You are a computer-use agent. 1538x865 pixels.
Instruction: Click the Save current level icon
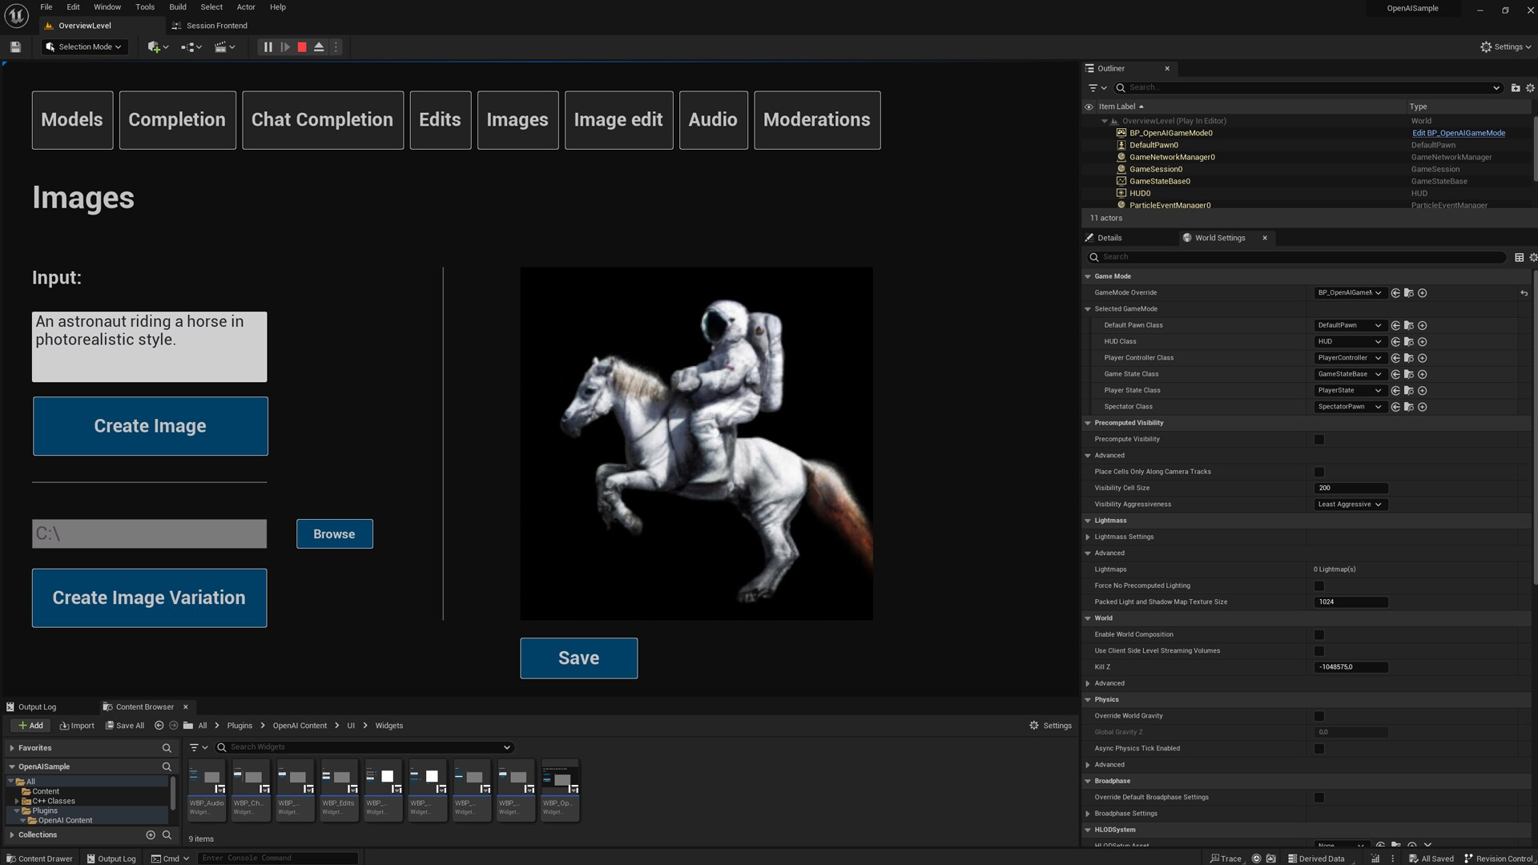pos(14,46)
